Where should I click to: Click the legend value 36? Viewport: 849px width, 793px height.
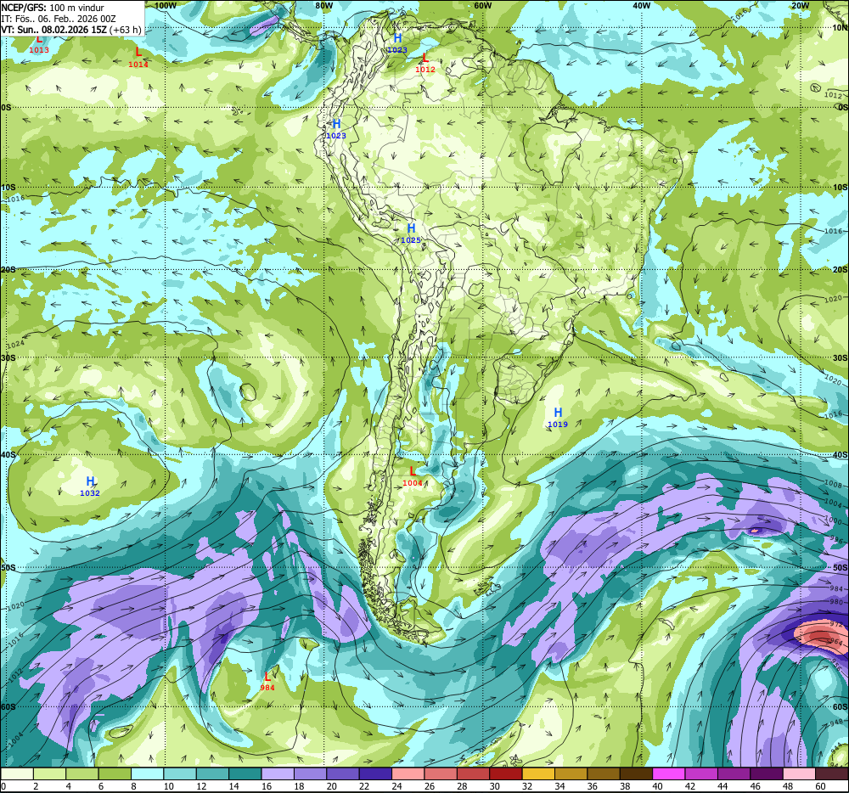click(x=593, y=786)
